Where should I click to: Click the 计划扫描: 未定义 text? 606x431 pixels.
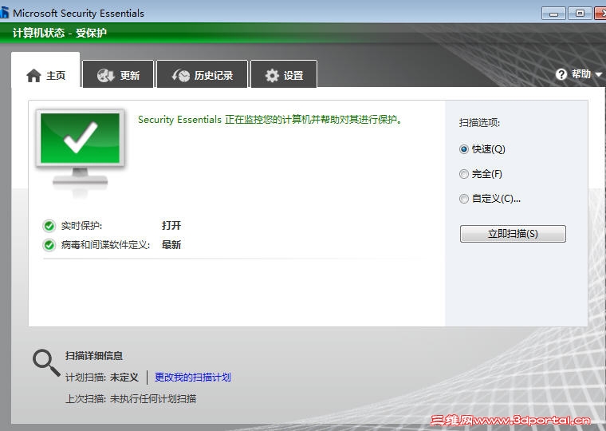101,377
